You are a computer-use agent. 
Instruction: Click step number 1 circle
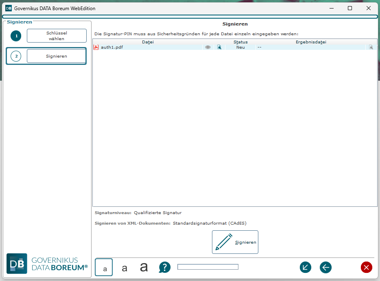click(16, 36)
